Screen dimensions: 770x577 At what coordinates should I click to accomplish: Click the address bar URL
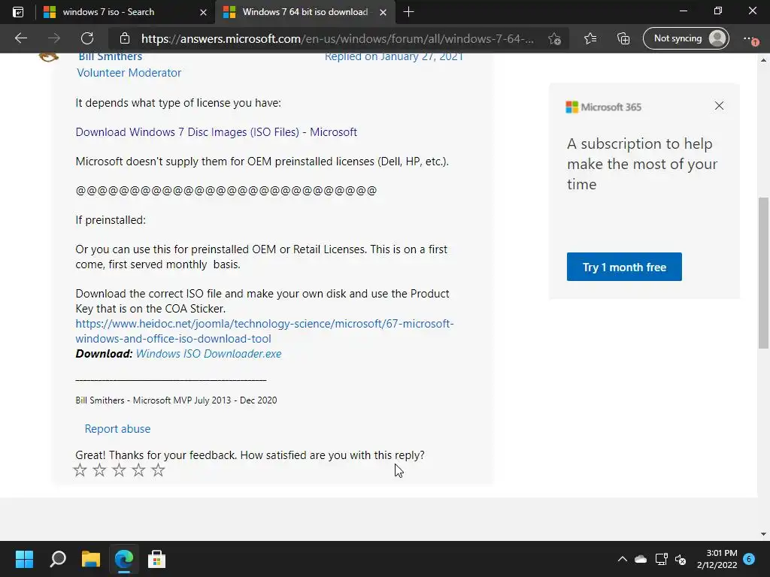coord(338,38)
